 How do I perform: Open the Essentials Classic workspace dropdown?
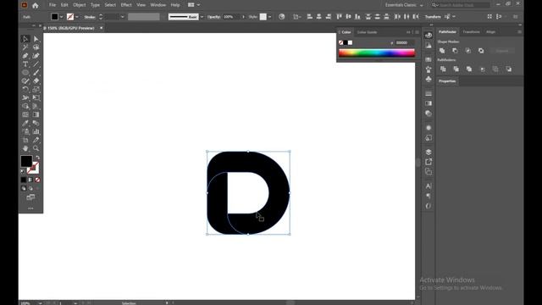click(404, 5)
